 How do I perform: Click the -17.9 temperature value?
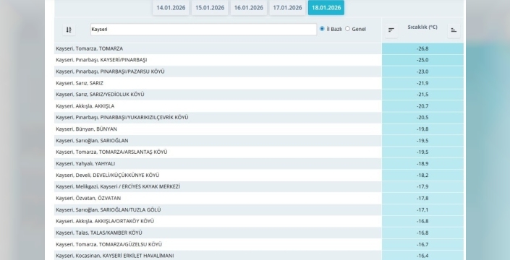click(422, 186)
